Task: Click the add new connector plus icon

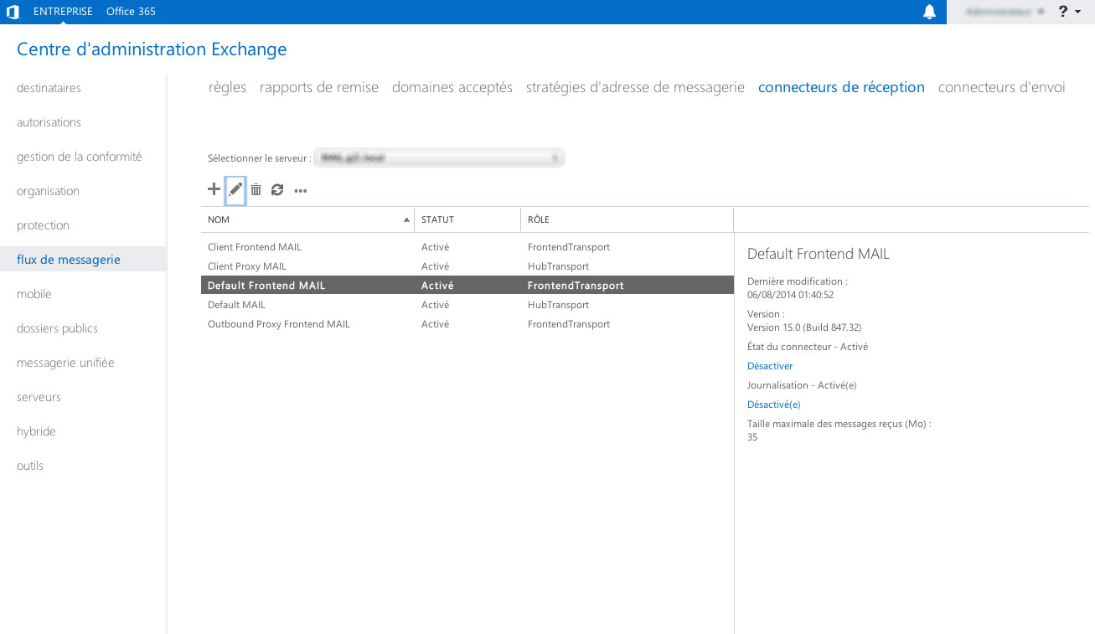Action: click(x=214, y=189)
